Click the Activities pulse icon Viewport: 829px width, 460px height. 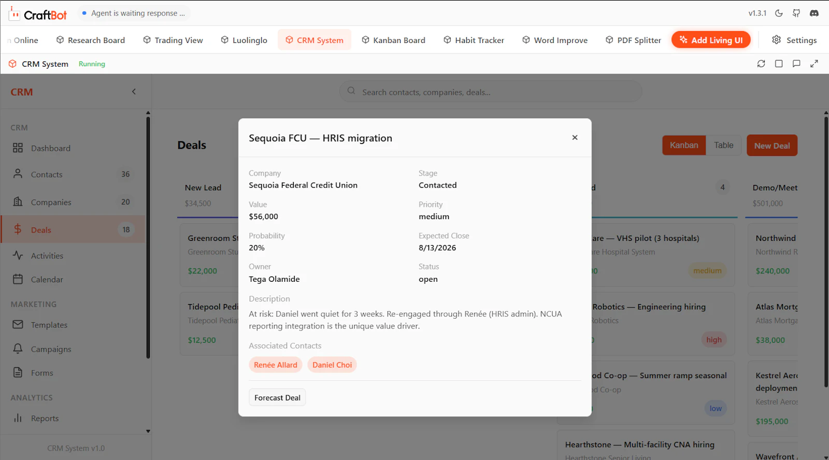click(18, 255)
